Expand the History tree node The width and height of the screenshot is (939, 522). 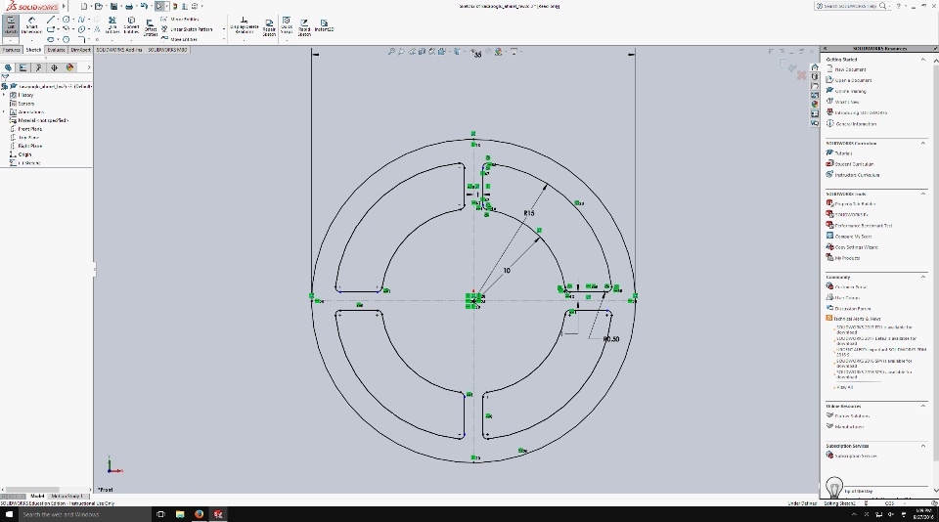4,95
